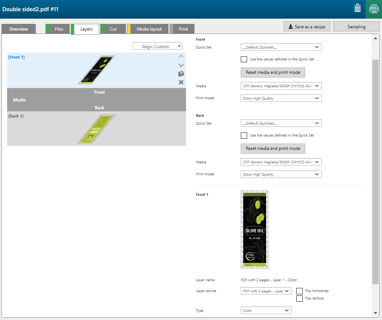The image size is (382, 320).
Task: Click the green printer icon
Action: pyautogui.click(x=374, y=9)
